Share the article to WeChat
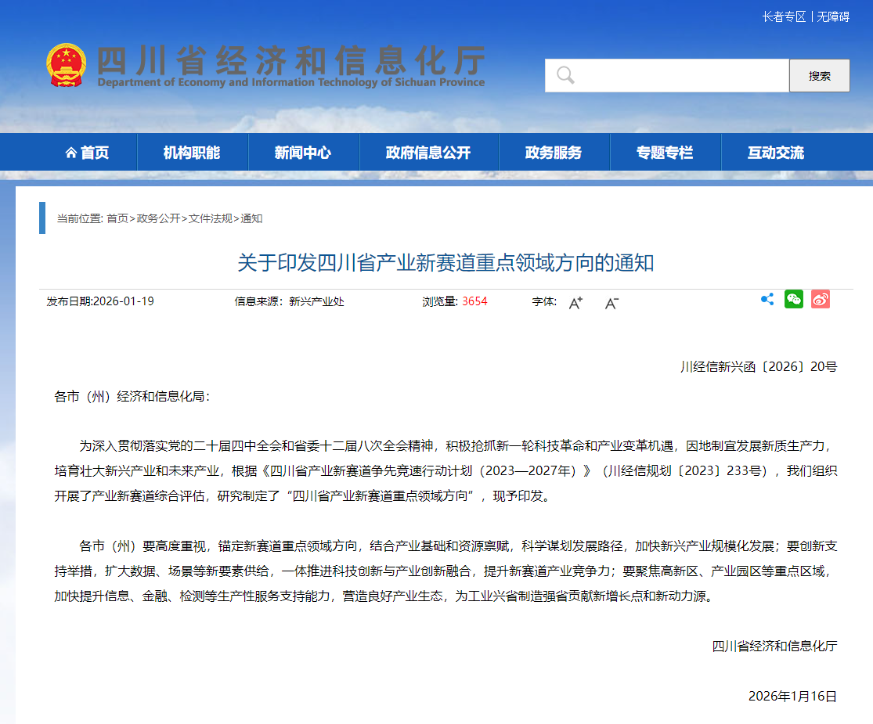The height and width of the screenshot is (724, 873). click(x=793, y=299)
